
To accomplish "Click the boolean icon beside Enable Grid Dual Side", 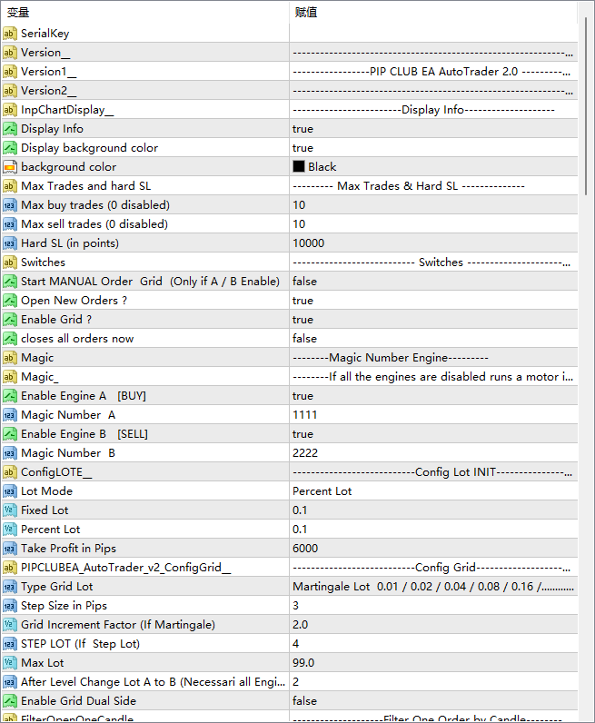I will (10, 701).
